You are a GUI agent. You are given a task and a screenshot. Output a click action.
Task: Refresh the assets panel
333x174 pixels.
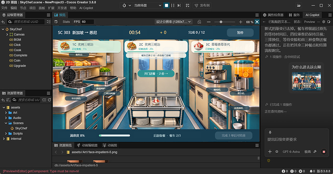(x=49, y=100)
